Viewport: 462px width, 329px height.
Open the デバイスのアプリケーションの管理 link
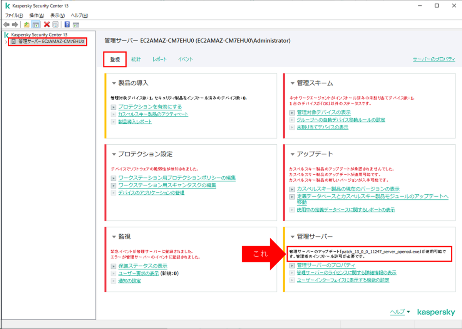click(151, 192)
